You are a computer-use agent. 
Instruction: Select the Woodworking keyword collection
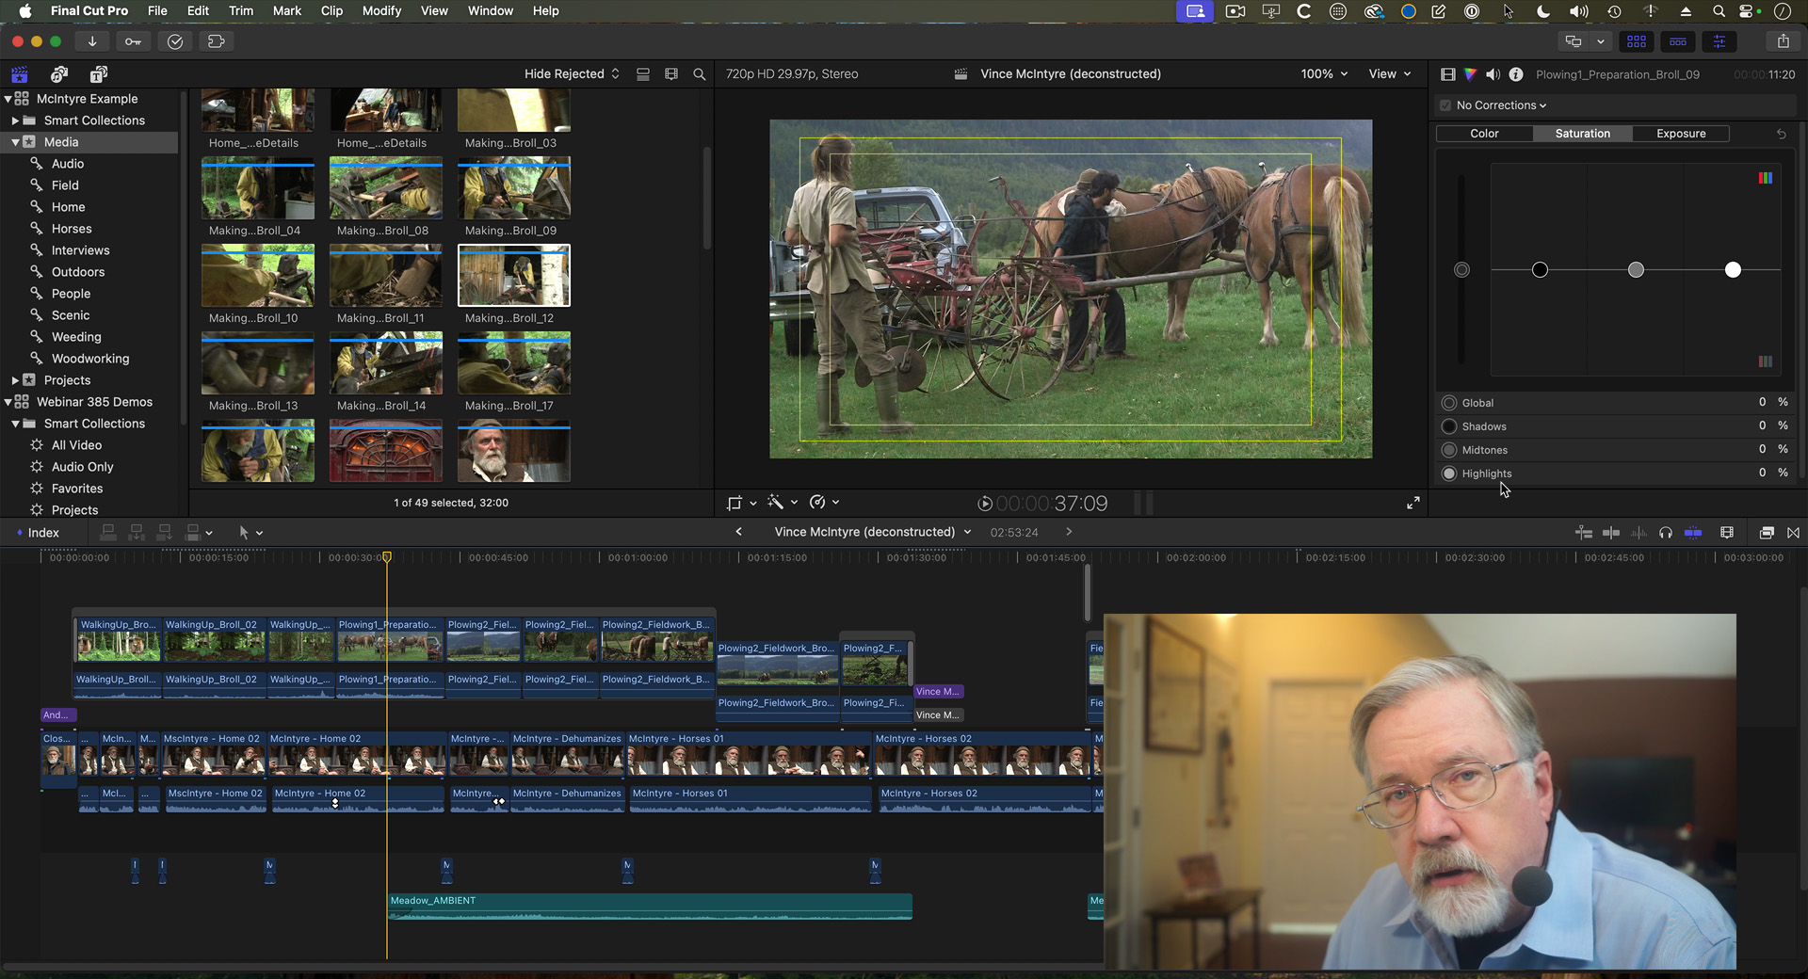tap(90, 359)
